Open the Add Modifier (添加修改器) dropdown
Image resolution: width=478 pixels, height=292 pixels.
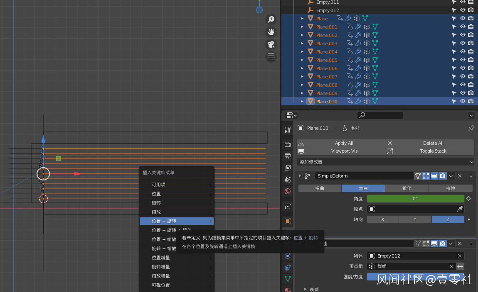coord(385,162)
